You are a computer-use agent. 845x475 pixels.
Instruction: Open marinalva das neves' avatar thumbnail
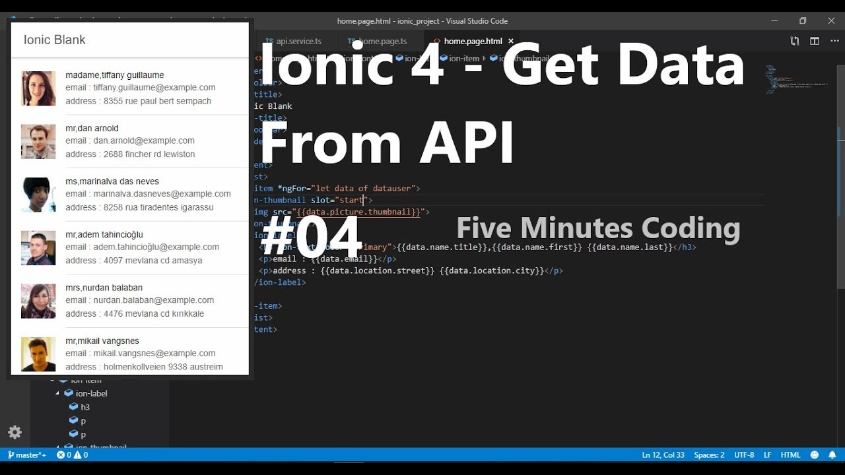[x=38, y=195]
